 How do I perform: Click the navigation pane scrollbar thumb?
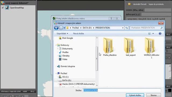tap(97, 58)
